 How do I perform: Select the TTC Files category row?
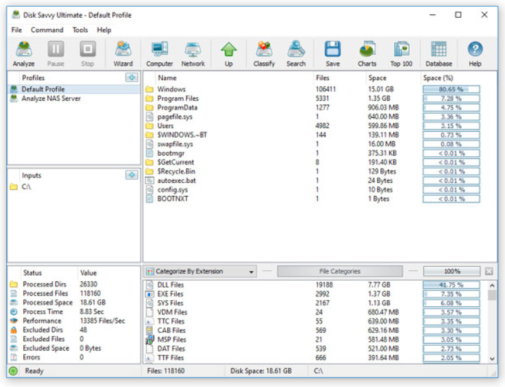(312, 321)
